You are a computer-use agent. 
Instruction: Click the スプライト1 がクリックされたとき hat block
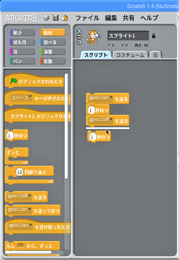(x=38, y=116)
